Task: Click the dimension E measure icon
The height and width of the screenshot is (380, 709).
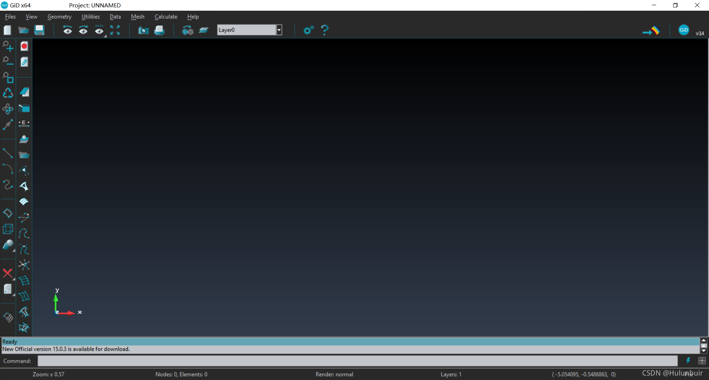Action: [24, 123]
